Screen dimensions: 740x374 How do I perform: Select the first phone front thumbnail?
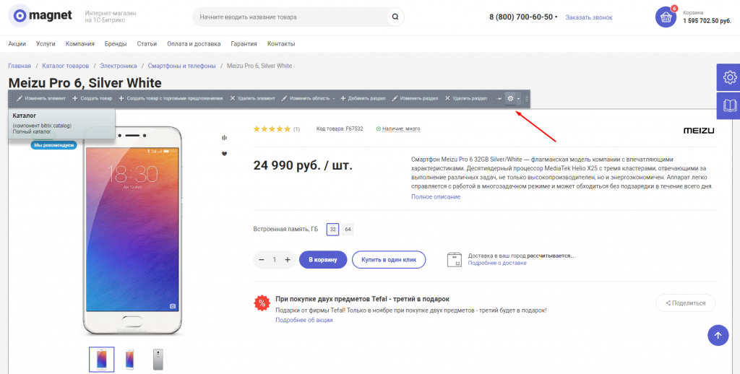coord(101,360)
